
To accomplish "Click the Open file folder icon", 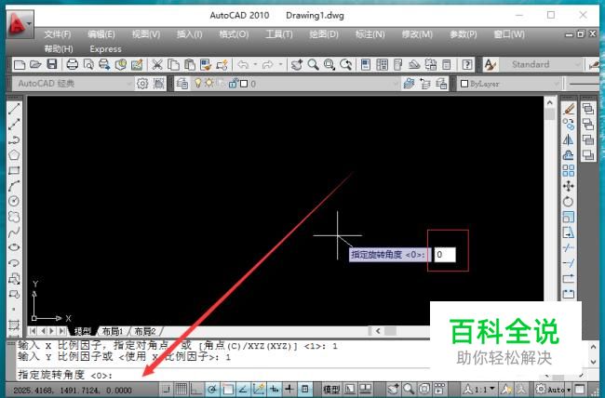I will point(35,64).
